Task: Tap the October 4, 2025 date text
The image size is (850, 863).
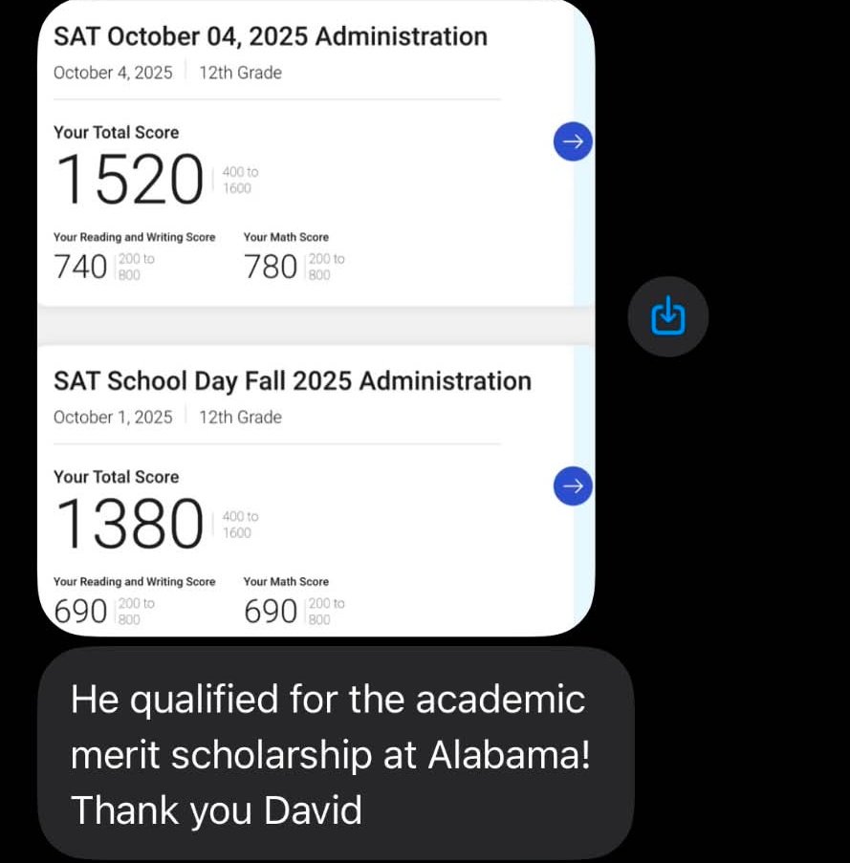Action: pos(113,73)
